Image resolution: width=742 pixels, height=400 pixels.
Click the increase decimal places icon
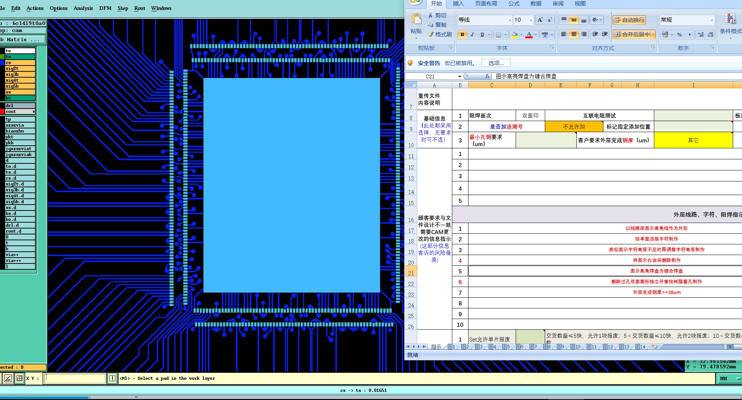pos(701,35)
